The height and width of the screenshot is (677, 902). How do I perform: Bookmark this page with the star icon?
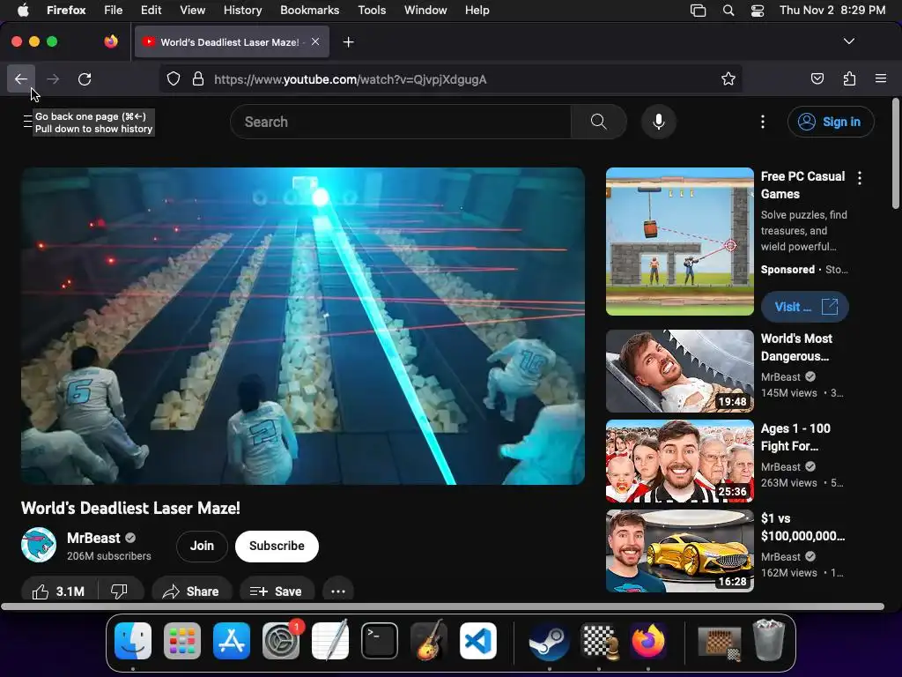728,78
